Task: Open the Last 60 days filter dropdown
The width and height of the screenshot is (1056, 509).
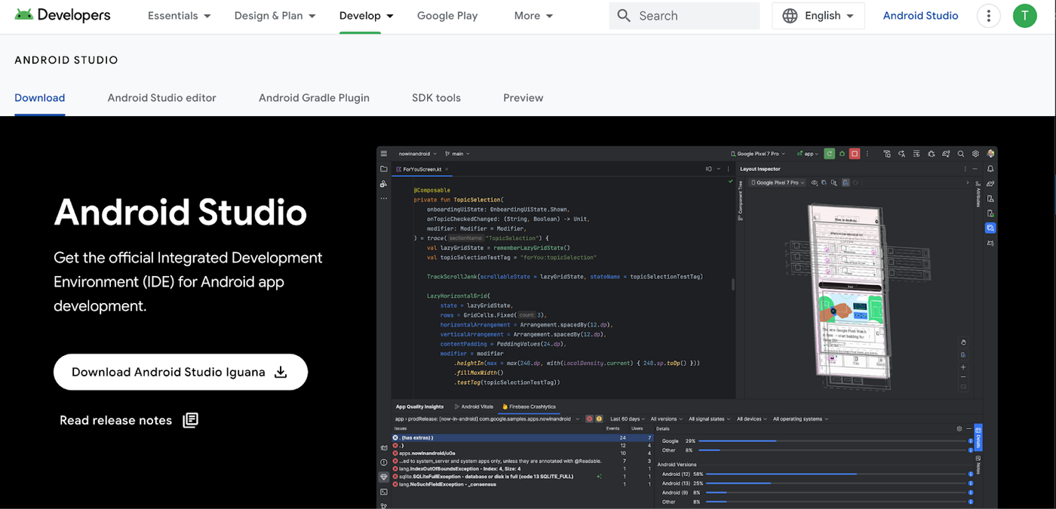Action: 627,419
